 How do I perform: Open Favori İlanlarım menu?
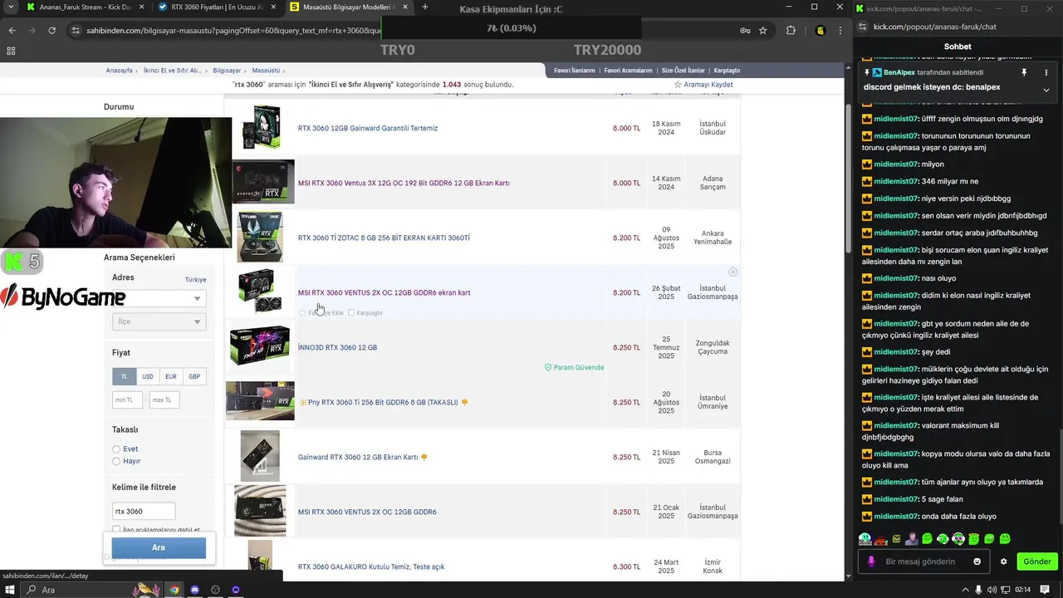[575, 71]
